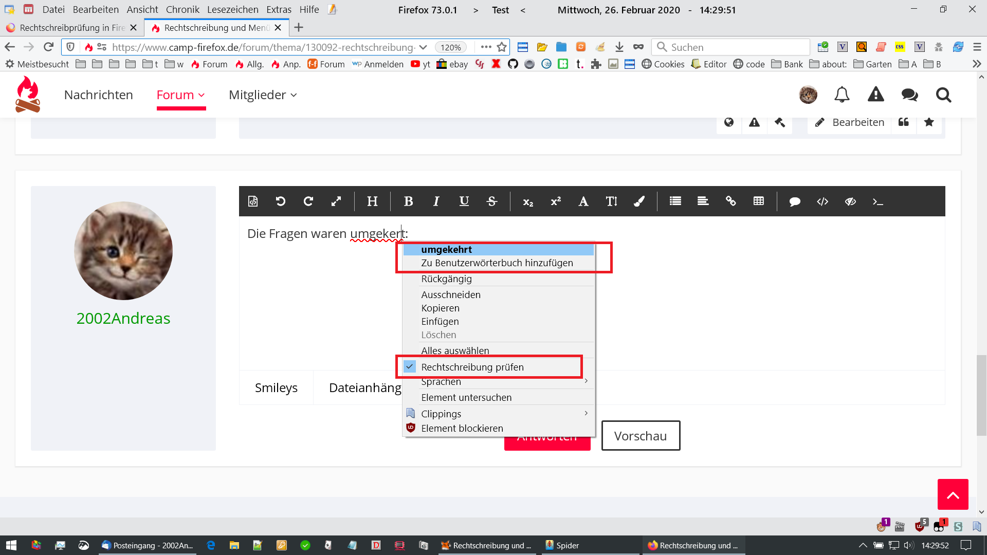Open the Mitglieder dropdown menu
The width and height of the screenshot is (987, 555).
pos(263,95)
